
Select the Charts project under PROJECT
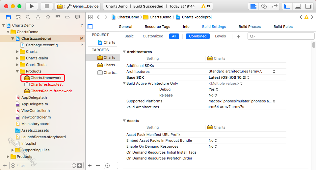click(107, 42)
